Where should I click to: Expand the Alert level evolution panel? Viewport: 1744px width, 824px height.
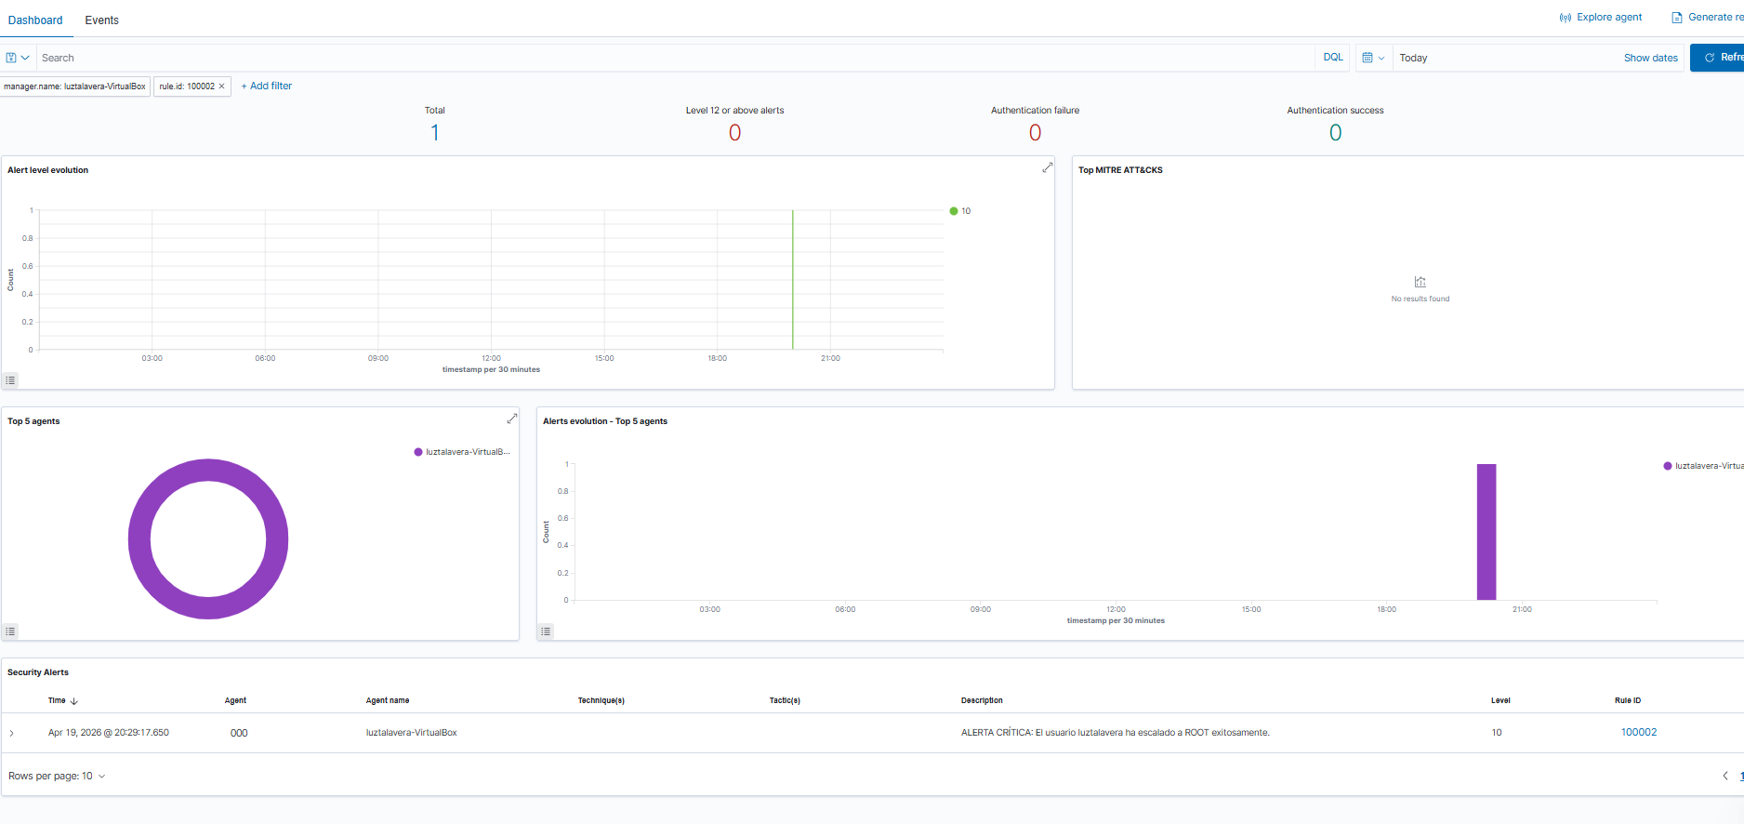point(1047,167)
